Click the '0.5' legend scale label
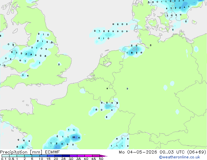Screen dimensions: 207x160 [11, 159]
